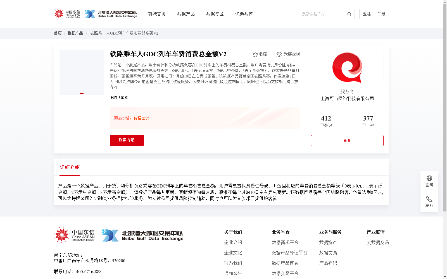The width and height of the screenshot is (447, 279).
Task: Click the 注册 register link
Action: point(381,14)
